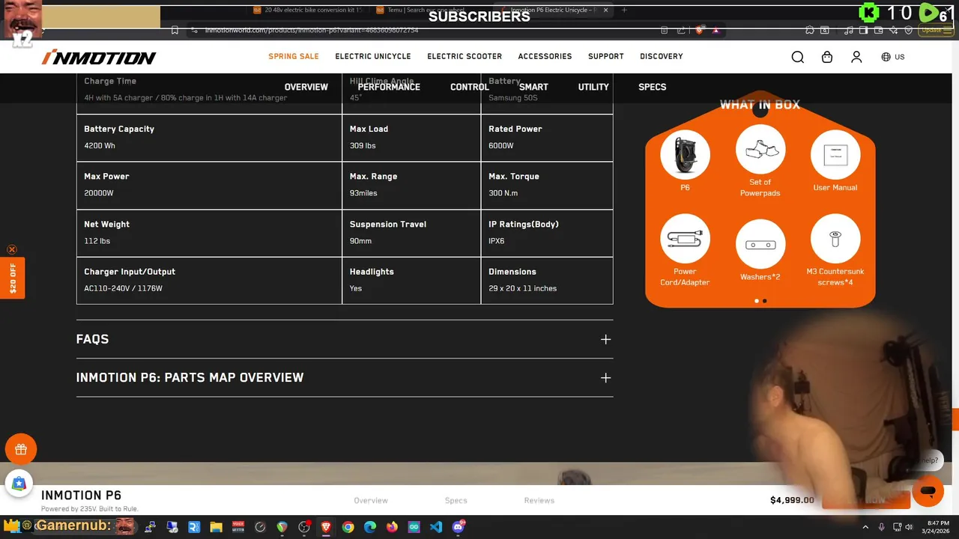Click the Max. Torque 300 N.m value

point(503,193)
